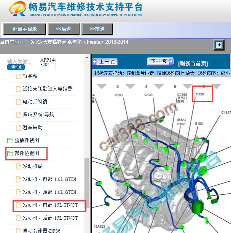This screenshot has height=233, width=231.
Task: Click the document icon beside 音响系统/导航
Action: (x=19, y=115)
